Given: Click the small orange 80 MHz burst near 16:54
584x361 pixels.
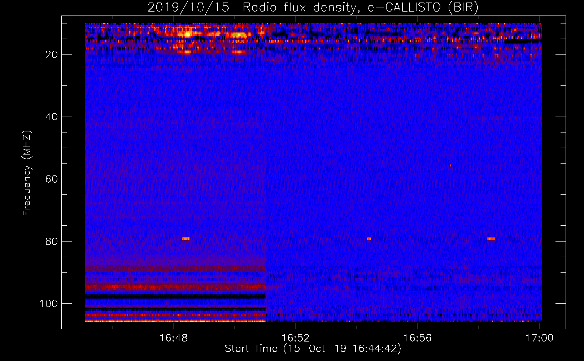Looking at the screenshot, I should tap(369, 239).
